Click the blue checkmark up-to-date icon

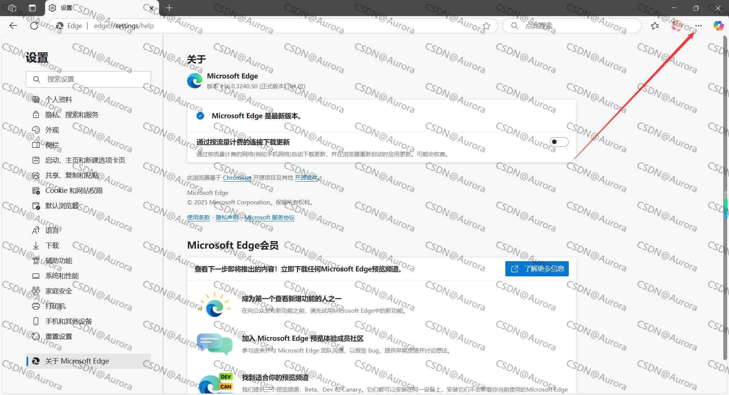click(x=200, y=116)
